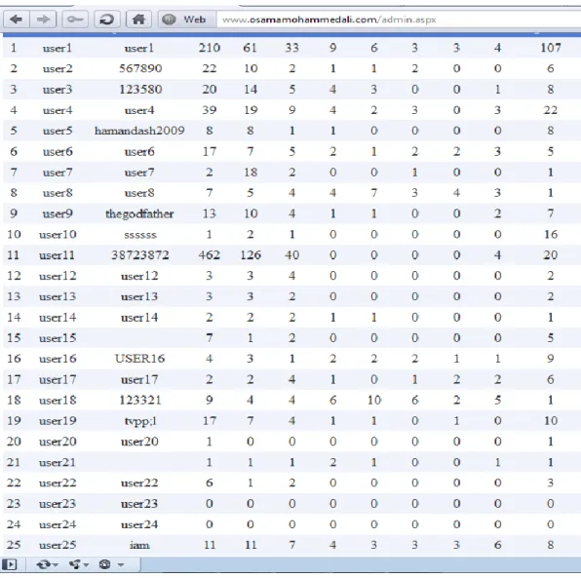This screenshot has width=581, height=578.
Task: Reload the admin.aspx page
Action: click(107, 19)
